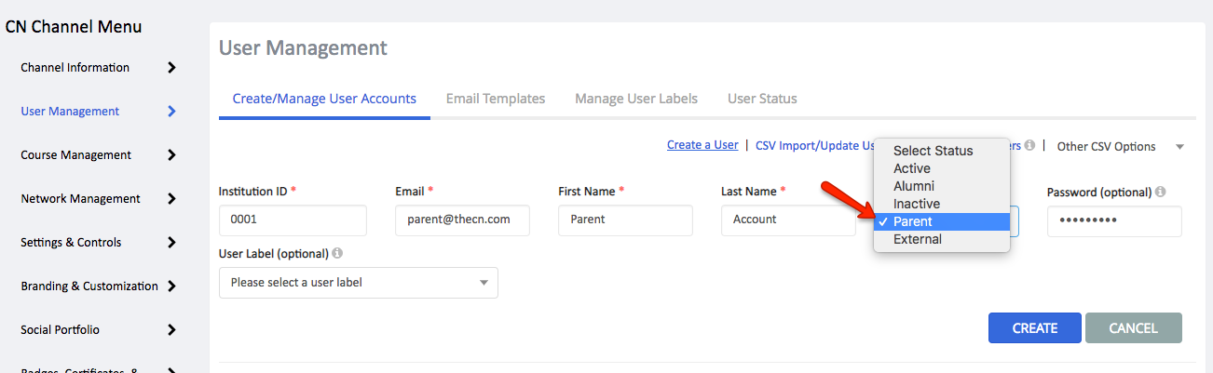Expand Network Management chevron arrow
The height and width of the screenshot is (373, 1213).
(171, 198)
